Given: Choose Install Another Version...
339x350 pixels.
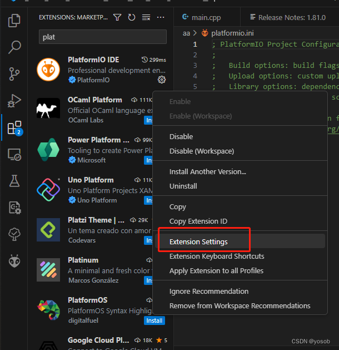Looking at the screenshot, I should click(x=240, y=171).
